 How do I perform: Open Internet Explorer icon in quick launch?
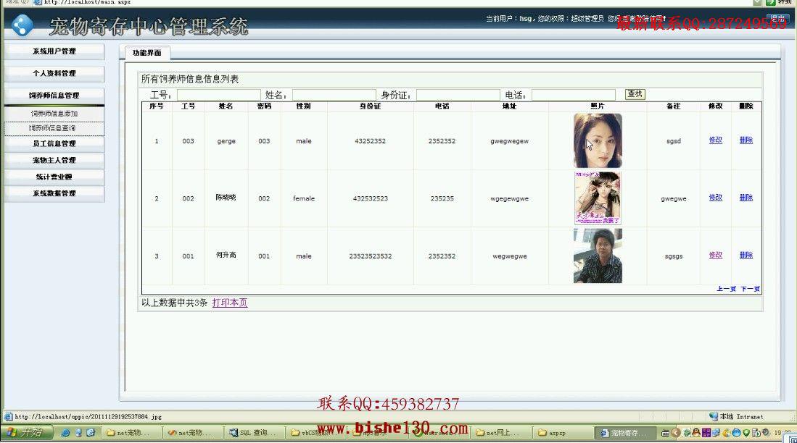click(x=65, y=433)
